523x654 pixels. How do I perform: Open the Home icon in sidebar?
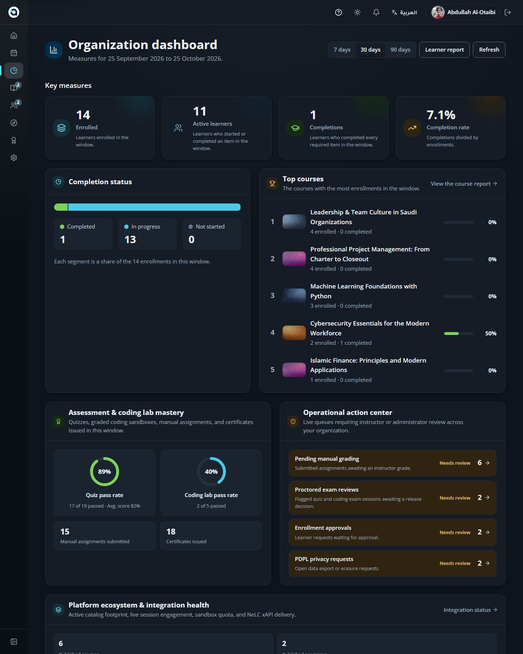point(14,36)
